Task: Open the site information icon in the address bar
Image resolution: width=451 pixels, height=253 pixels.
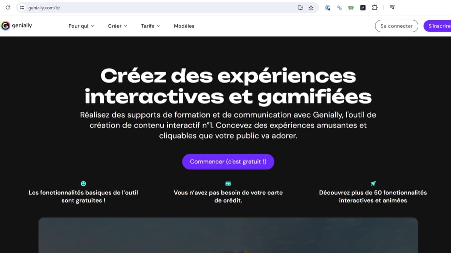Action: click(22, 7)
